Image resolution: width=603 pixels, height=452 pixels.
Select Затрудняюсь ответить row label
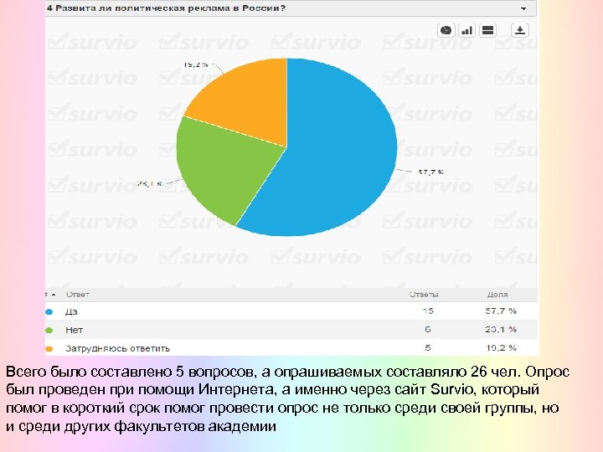tap(117, 348)
